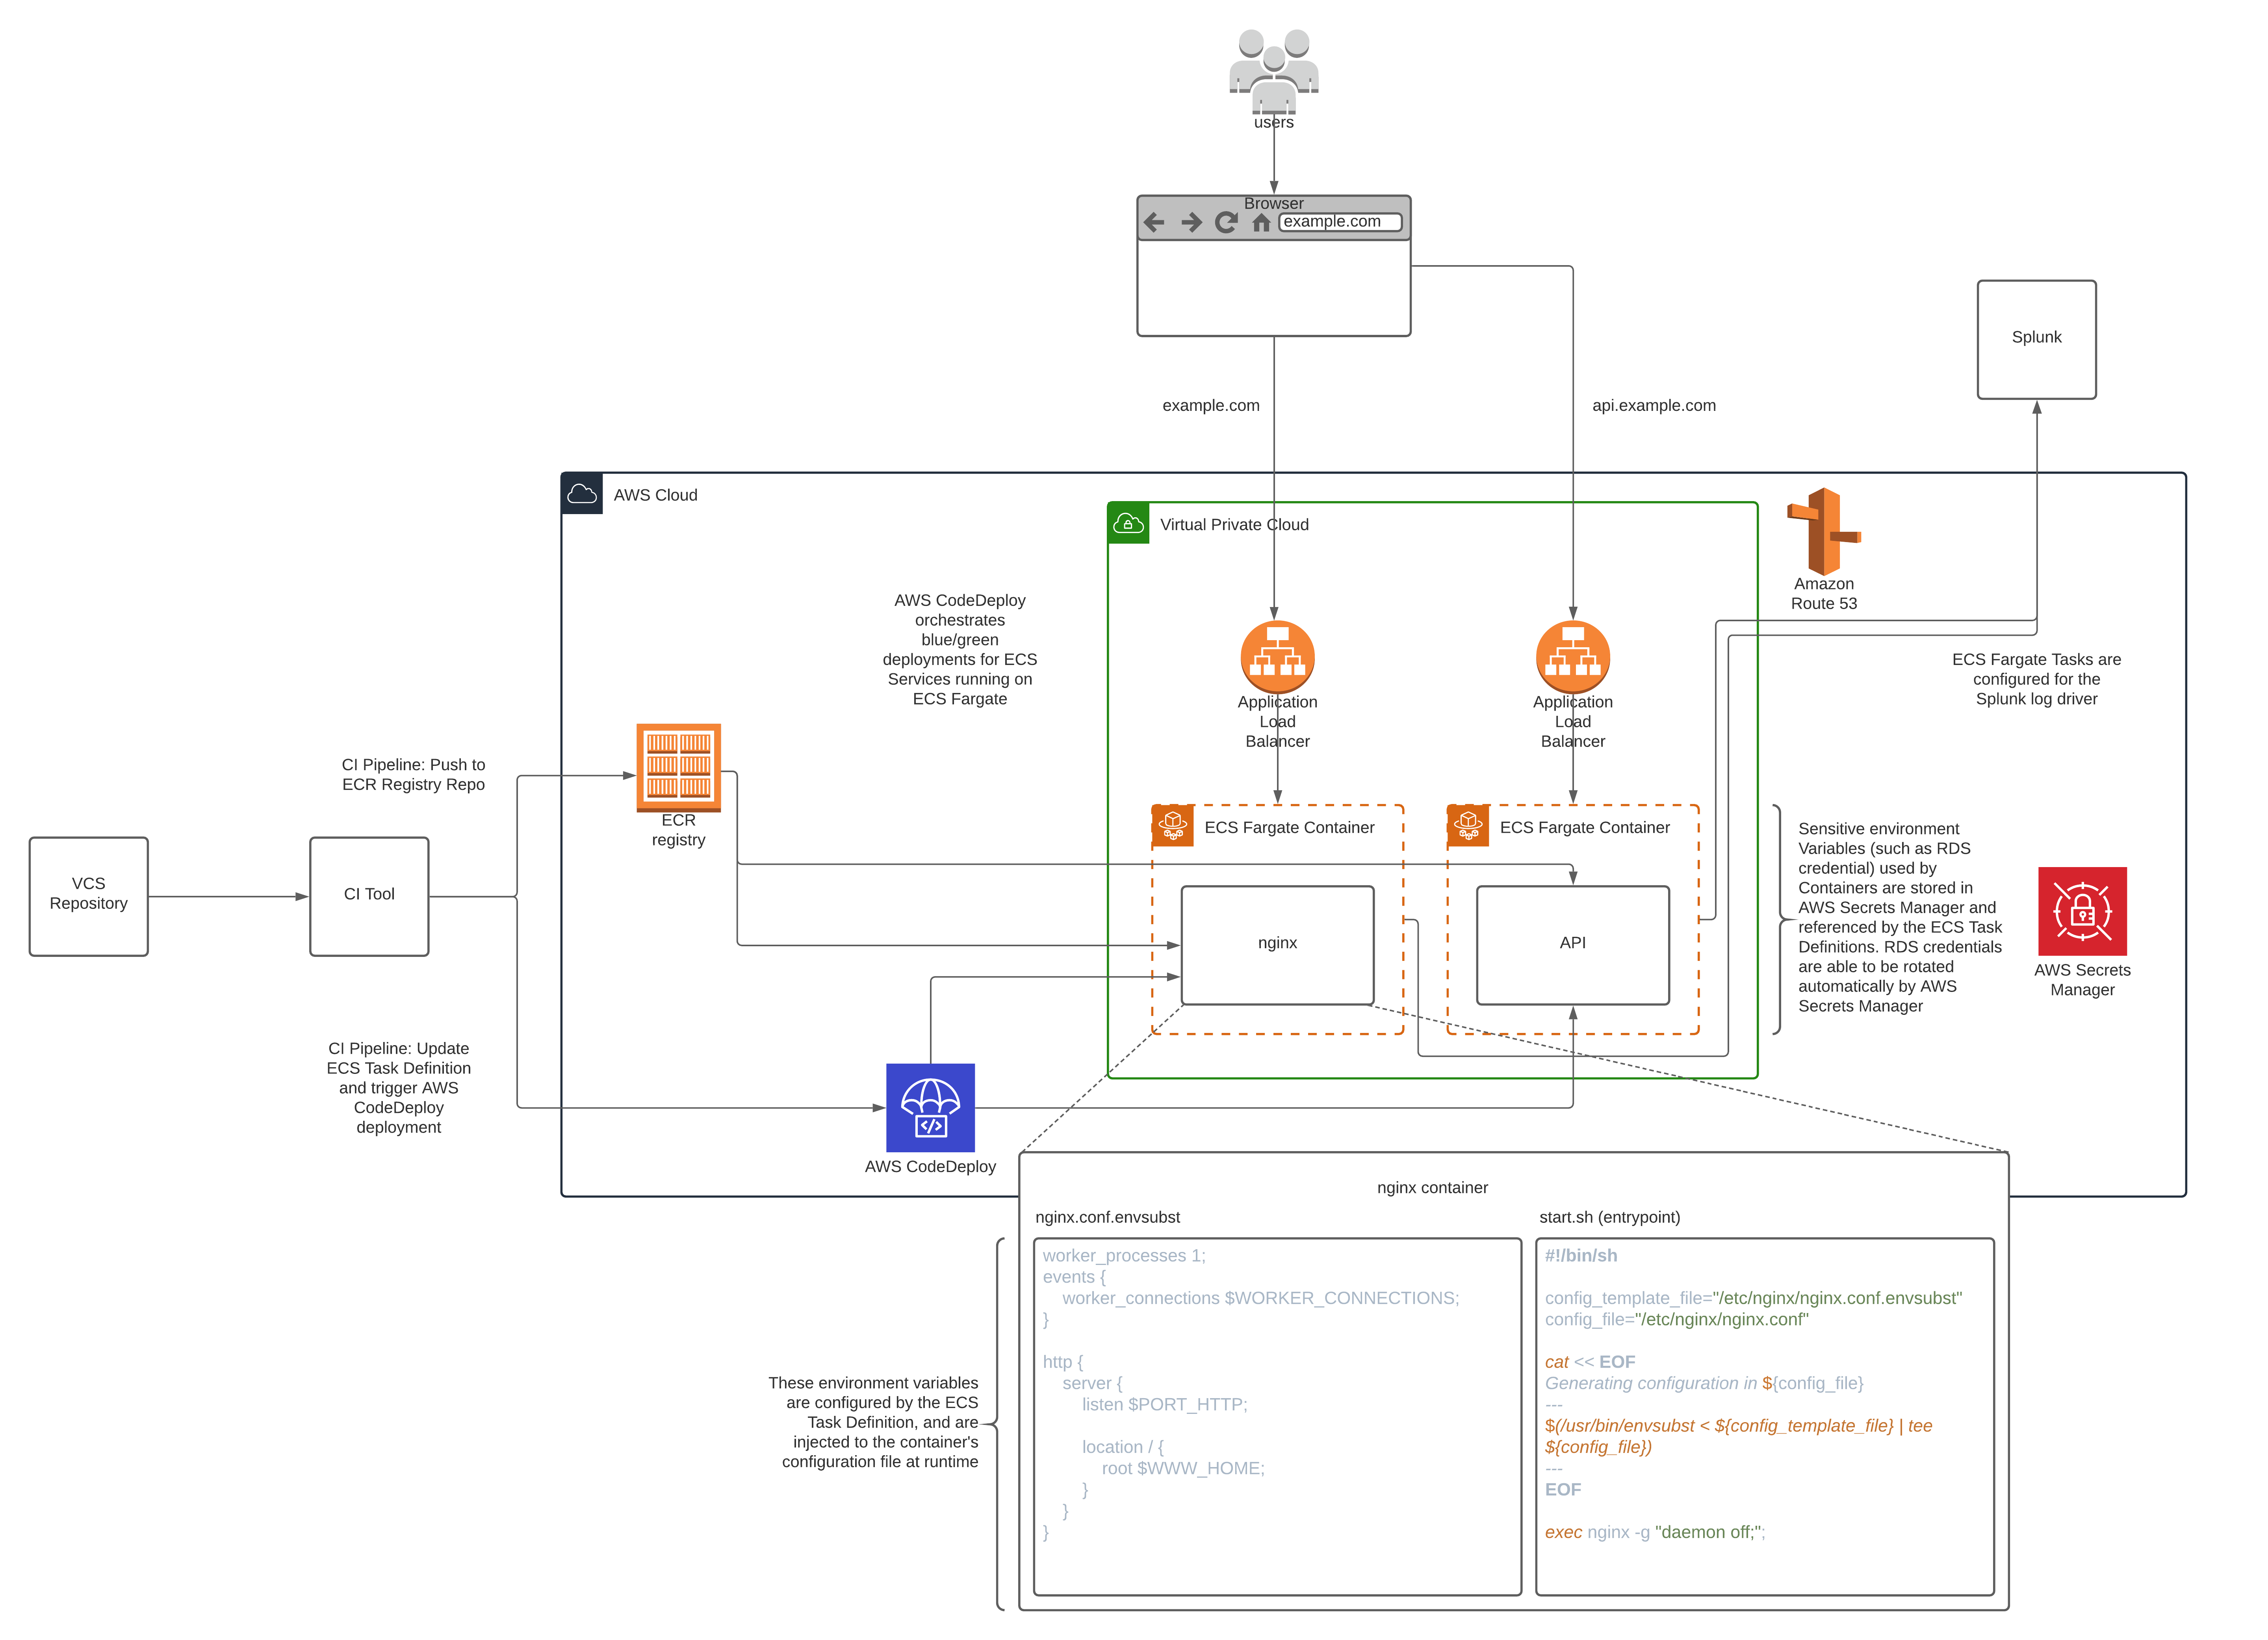Click the Virtual Private Cloud lock icon

[1128, 523]
